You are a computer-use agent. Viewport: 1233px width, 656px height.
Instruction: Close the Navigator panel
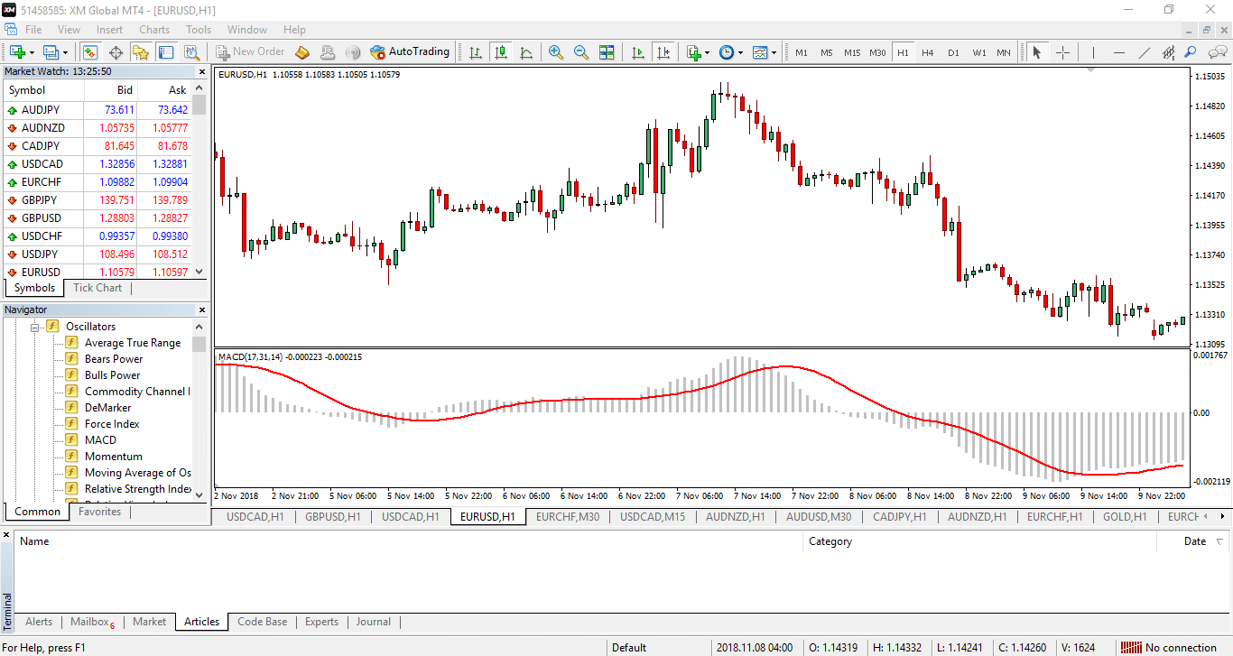click(x=201, y=310)
